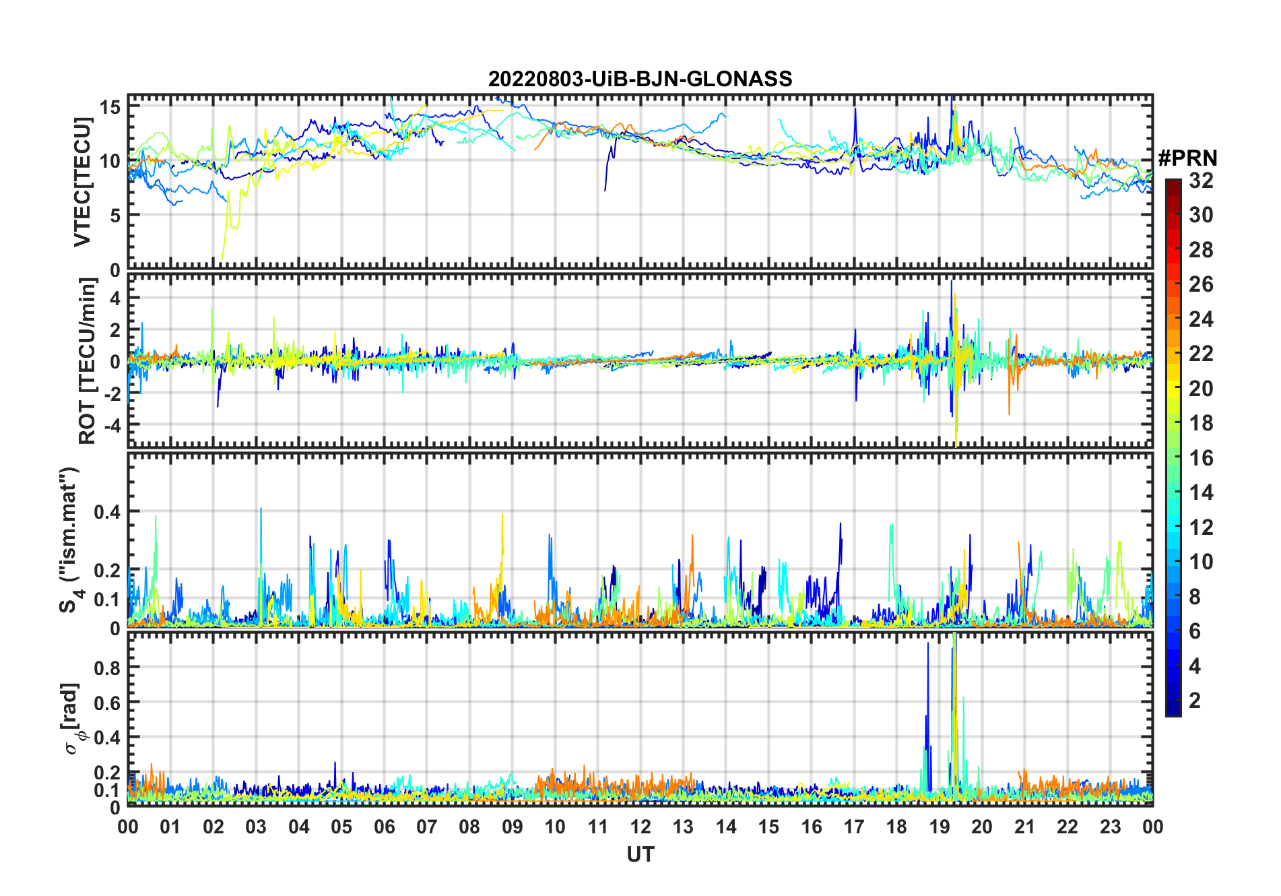Screen dimensions: 1281x896
Task: Click the 12 hour tick on the UT axis
Action: tap(640, 827)
